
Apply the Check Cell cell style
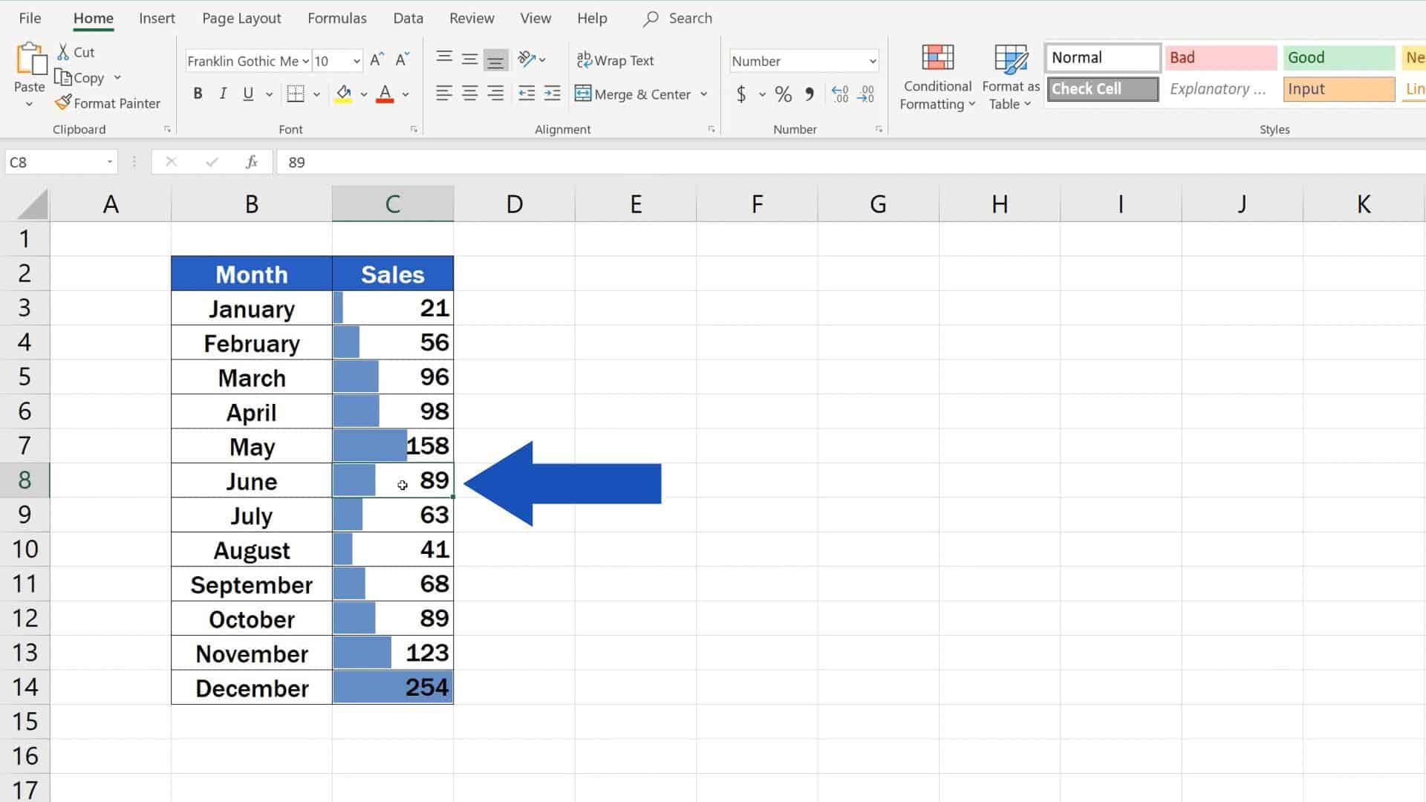[x=1102, y=88]
